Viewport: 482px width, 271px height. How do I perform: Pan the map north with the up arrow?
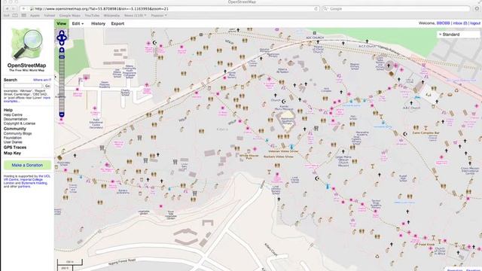(x=62, y=33)
